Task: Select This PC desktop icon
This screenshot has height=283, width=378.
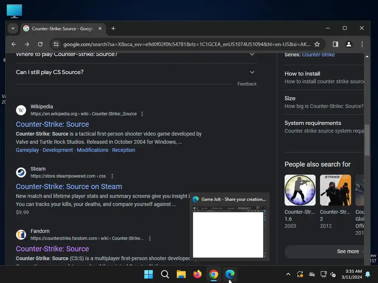Action: tap(14, 11)
